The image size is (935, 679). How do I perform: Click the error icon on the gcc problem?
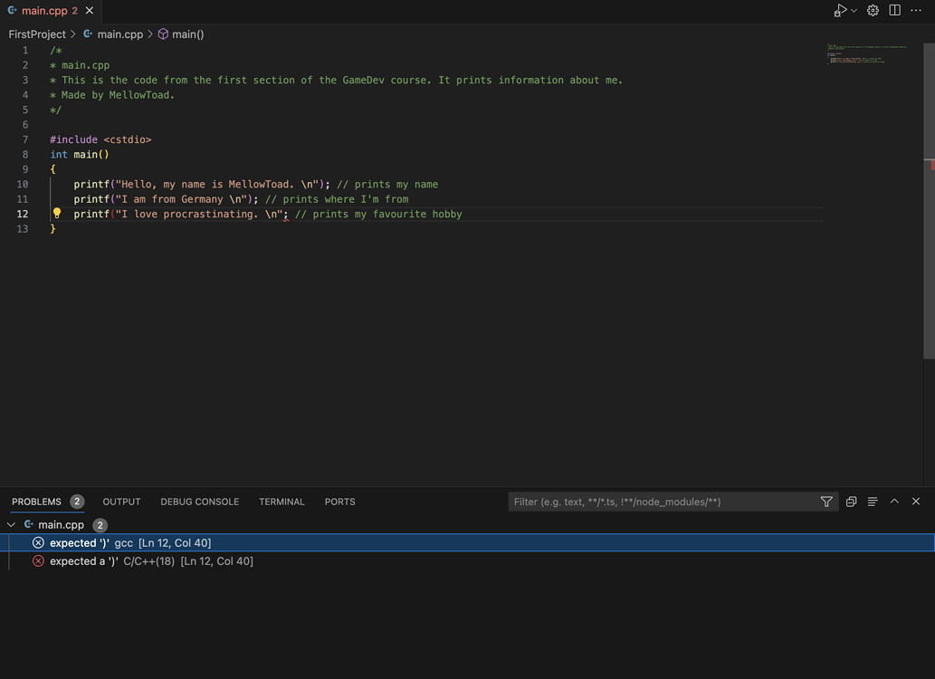click(x=38, y=543)
